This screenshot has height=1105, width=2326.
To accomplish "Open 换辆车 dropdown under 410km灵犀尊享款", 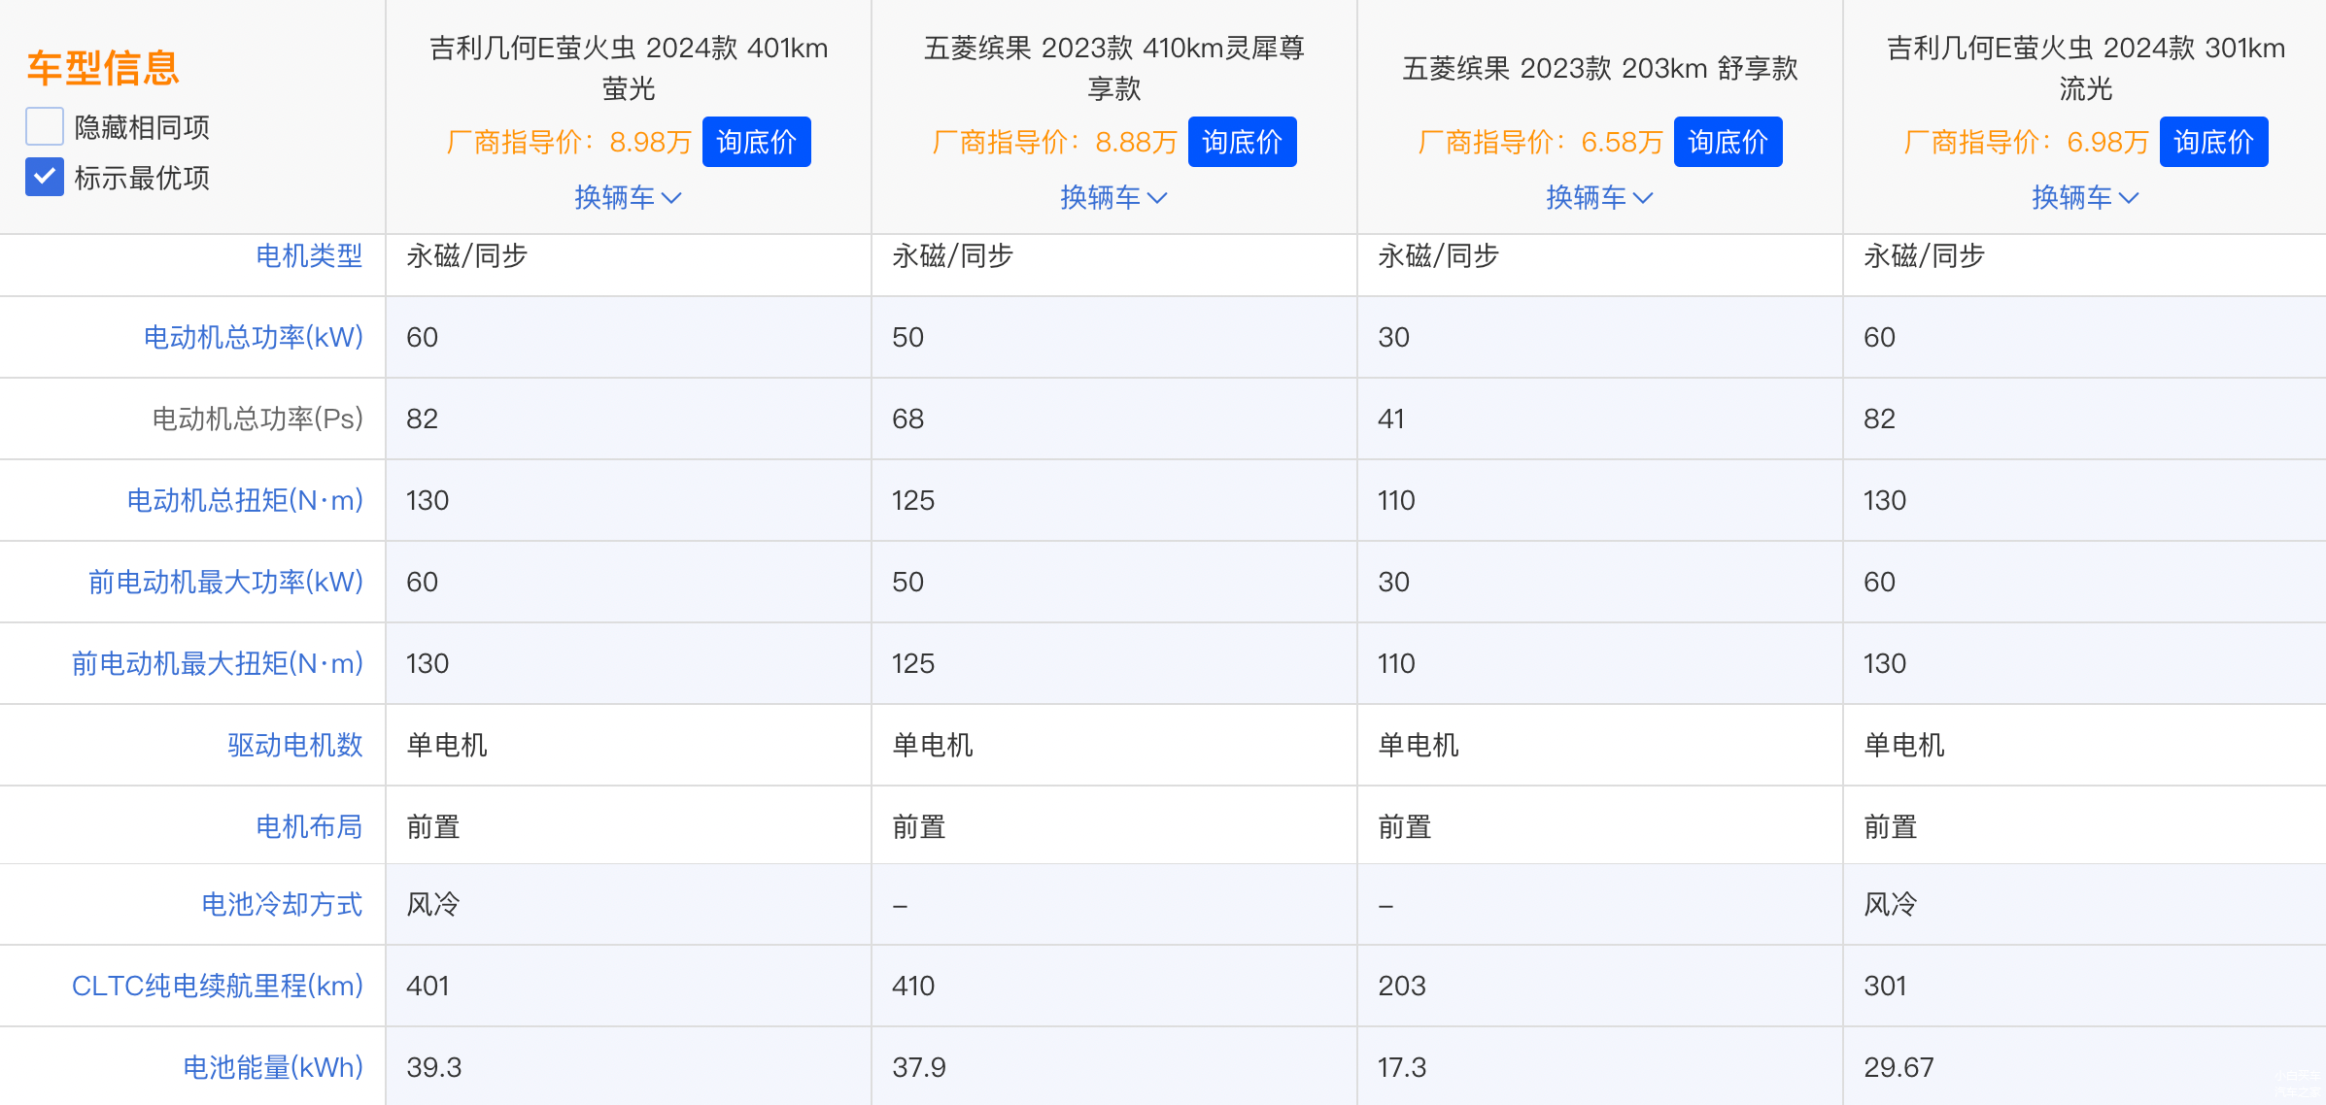I will 1113,197.
